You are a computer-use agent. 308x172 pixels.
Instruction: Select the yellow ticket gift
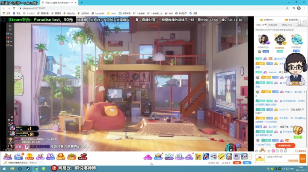[x=221, y=157]
